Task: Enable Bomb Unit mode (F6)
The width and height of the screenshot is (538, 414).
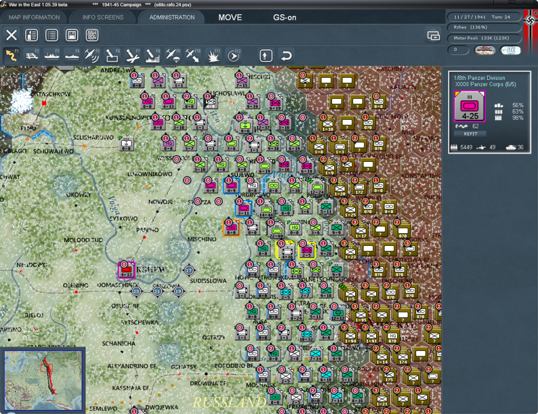Action: coord(112,55)
